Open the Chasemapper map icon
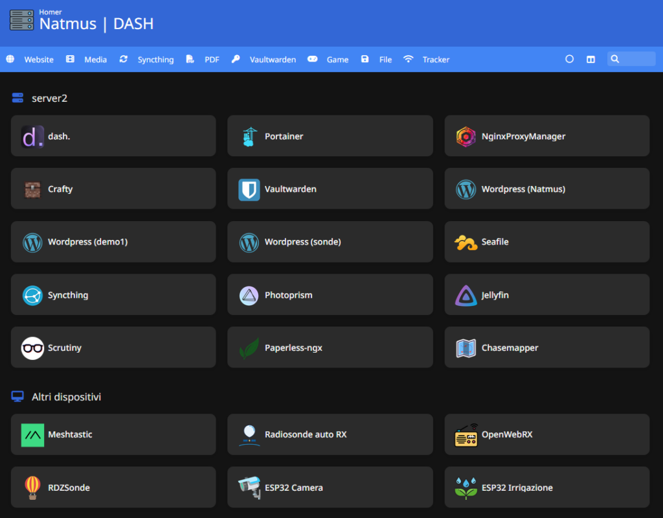 [466, 348]
